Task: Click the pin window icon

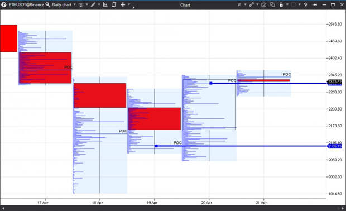Action: point(315,4)
